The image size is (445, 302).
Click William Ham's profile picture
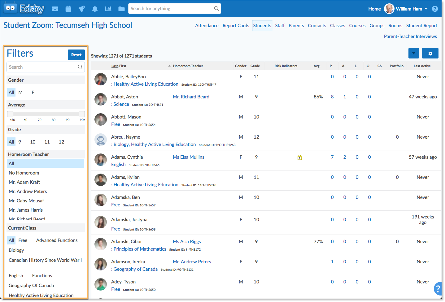(x=389, y=9)
